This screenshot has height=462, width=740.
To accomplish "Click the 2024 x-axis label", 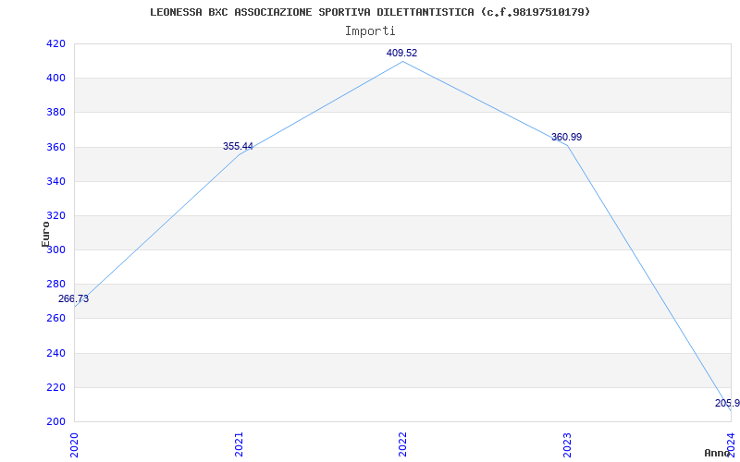I will pyautogui.click(x=731, y=444).
